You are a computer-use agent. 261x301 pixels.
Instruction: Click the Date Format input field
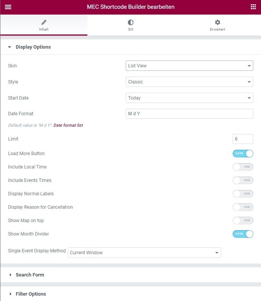tap(189, 114)
